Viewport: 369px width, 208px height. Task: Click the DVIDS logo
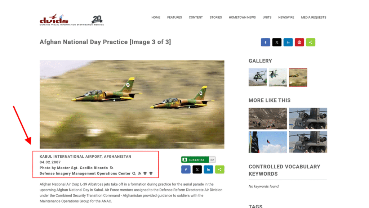72,19
